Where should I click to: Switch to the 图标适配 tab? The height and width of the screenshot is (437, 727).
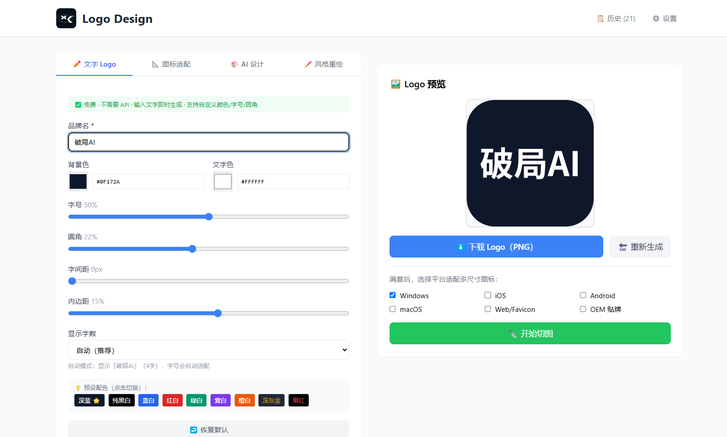pyautogui.click(x=171, y=64)
